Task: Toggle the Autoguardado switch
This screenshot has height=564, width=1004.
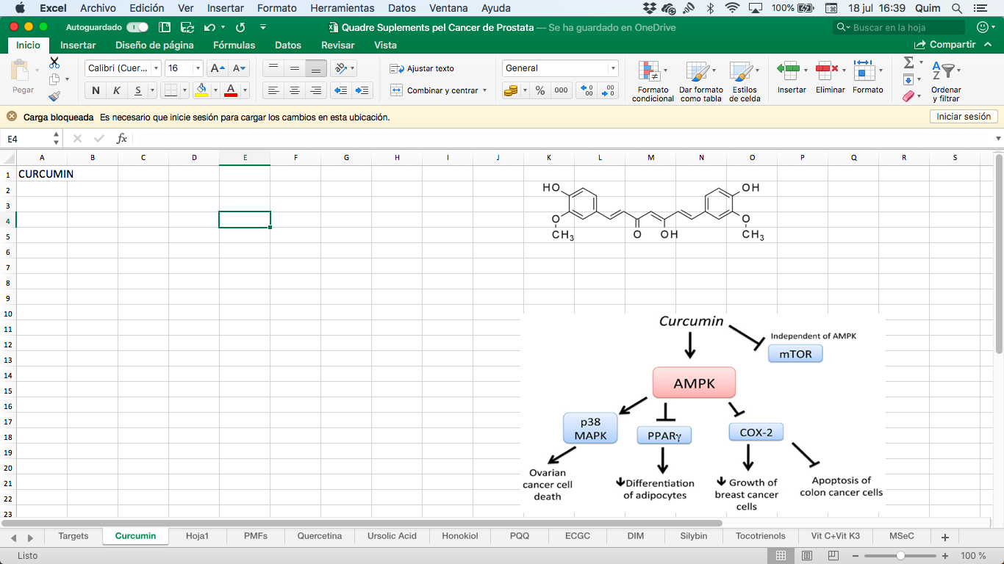Action: 137,27
